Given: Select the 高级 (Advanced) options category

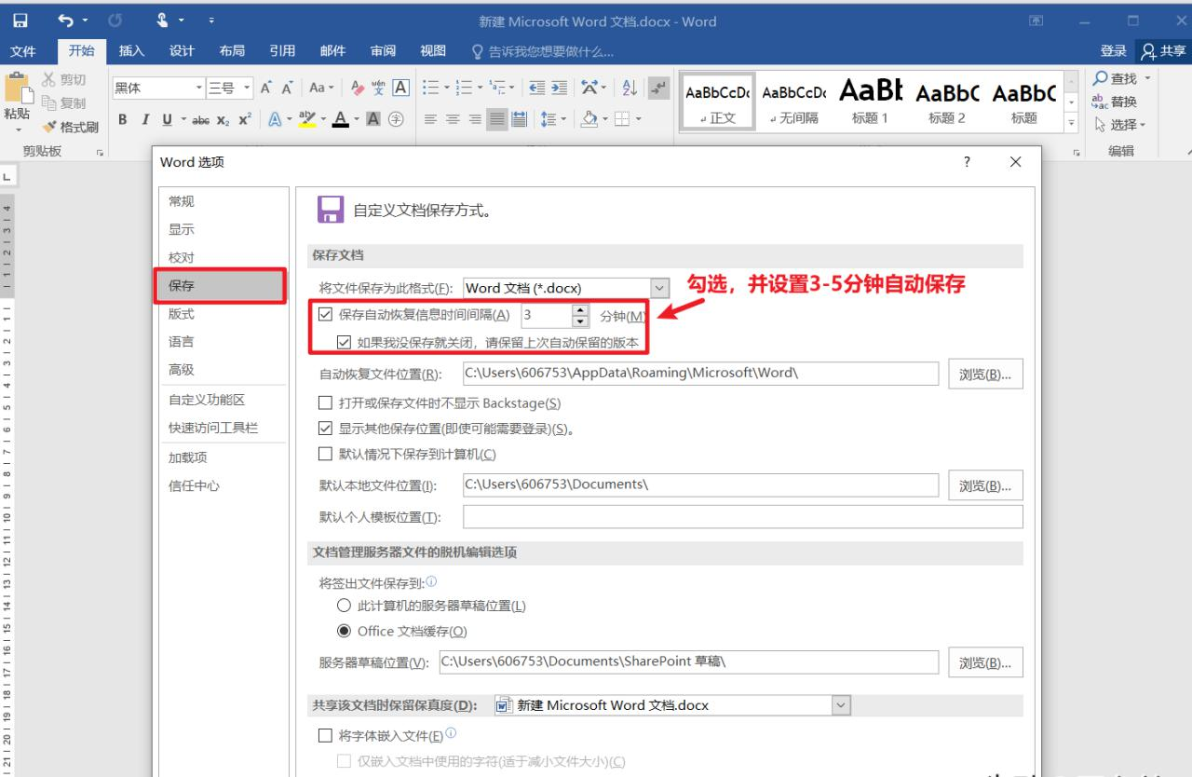Looking at the screenshot, I should pos(182,370).
